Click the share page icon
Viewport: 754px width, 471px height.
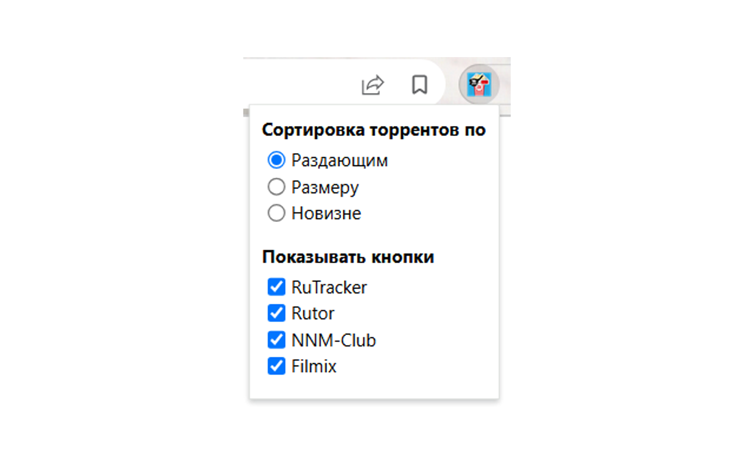[372, 84]
